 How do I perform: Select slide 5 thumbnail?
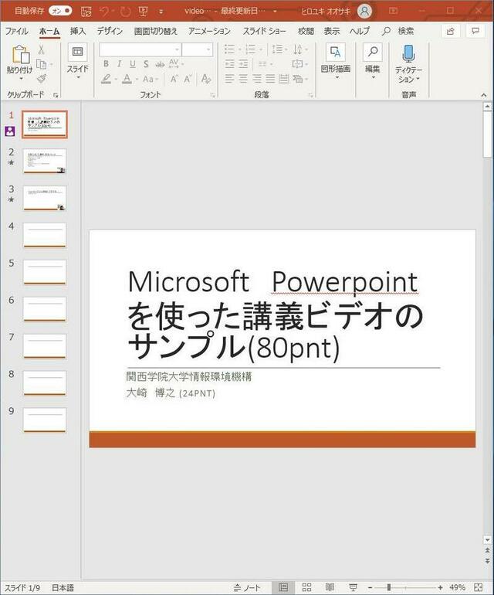(x=44, y=272)
